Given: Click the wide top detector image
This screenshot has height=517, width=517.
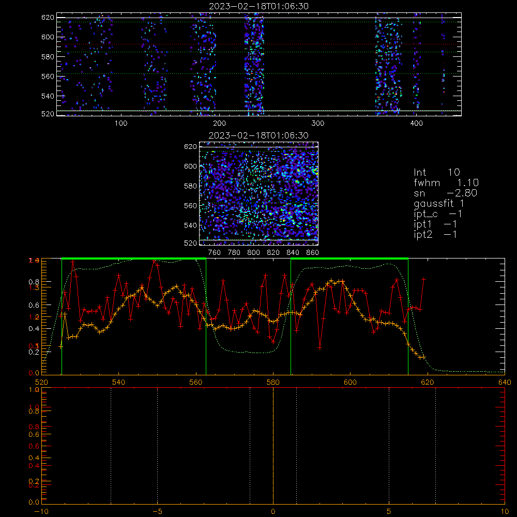Looking at the screenshot, I should pos(259,64).
